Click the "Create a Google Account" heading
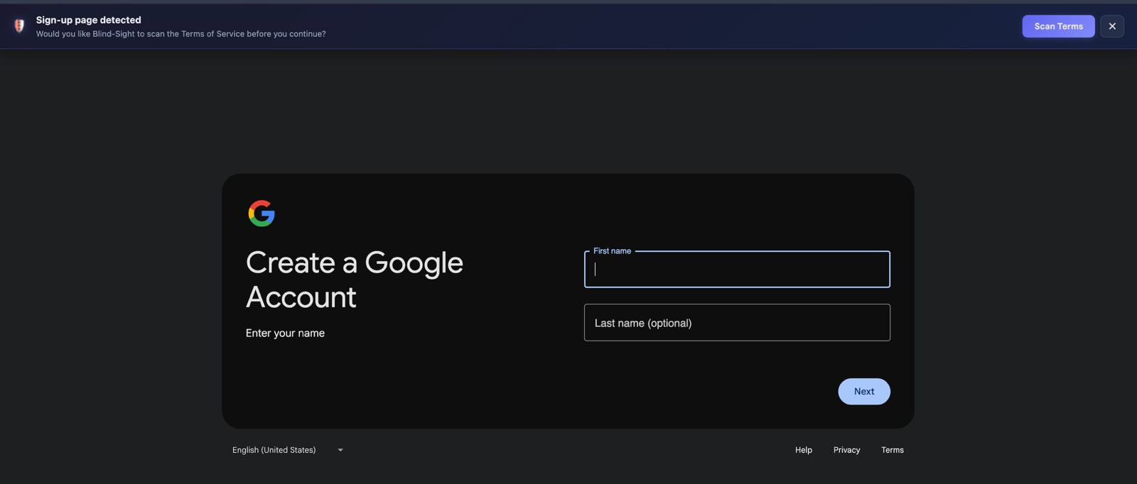This screenshot has height=484, width=1137. [355, 280]
